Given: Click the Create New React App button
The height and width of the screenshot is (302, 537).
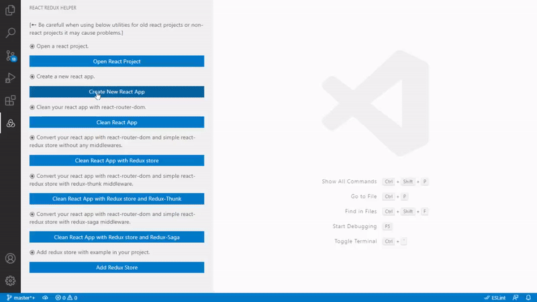Looking at the screenshot, I should tap(117, 92).
